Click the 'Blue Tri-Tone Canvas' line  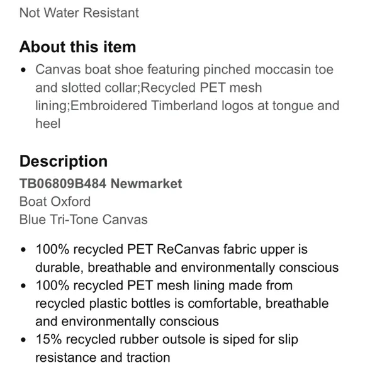coord(84,220)
